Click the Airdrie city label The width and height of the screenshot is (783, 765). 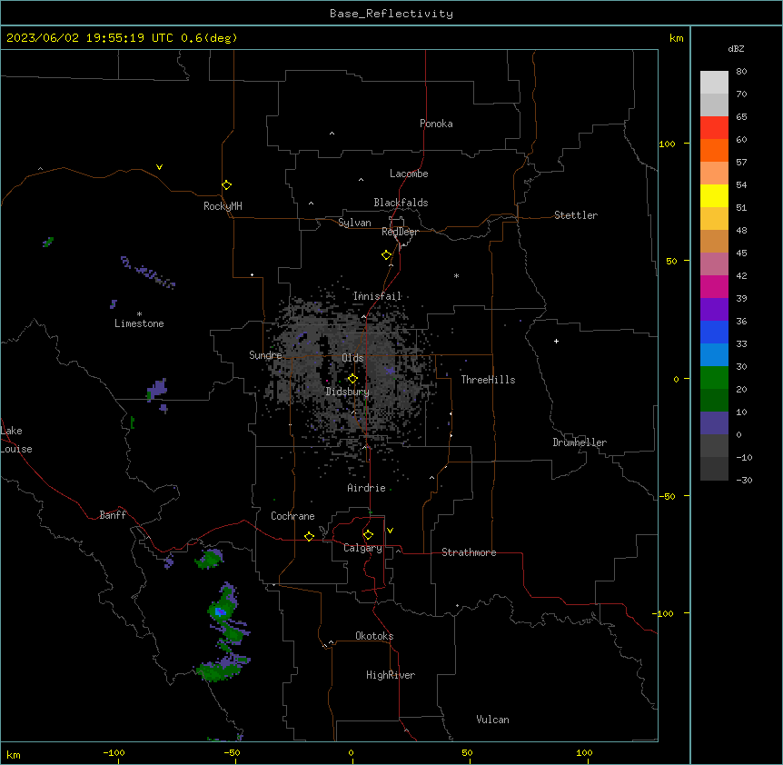[x=366, y=488]
